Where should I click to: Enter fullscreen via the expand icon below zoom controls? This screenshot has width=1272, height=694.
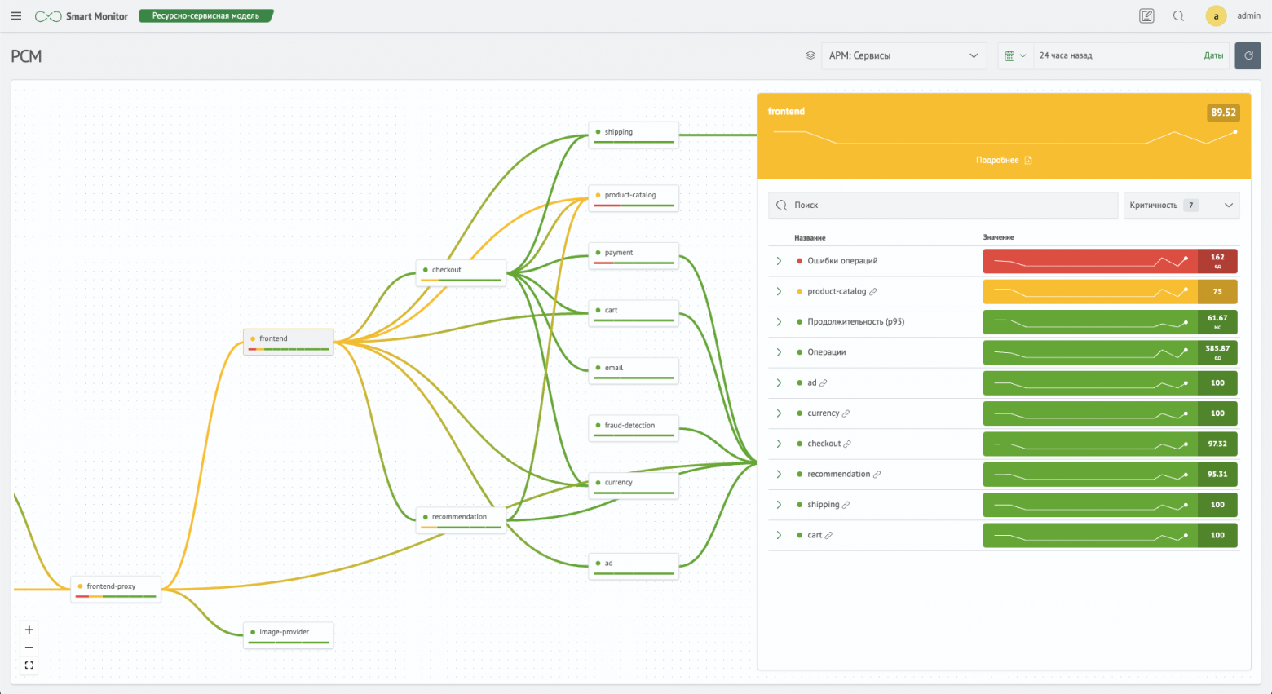(29, 665)
